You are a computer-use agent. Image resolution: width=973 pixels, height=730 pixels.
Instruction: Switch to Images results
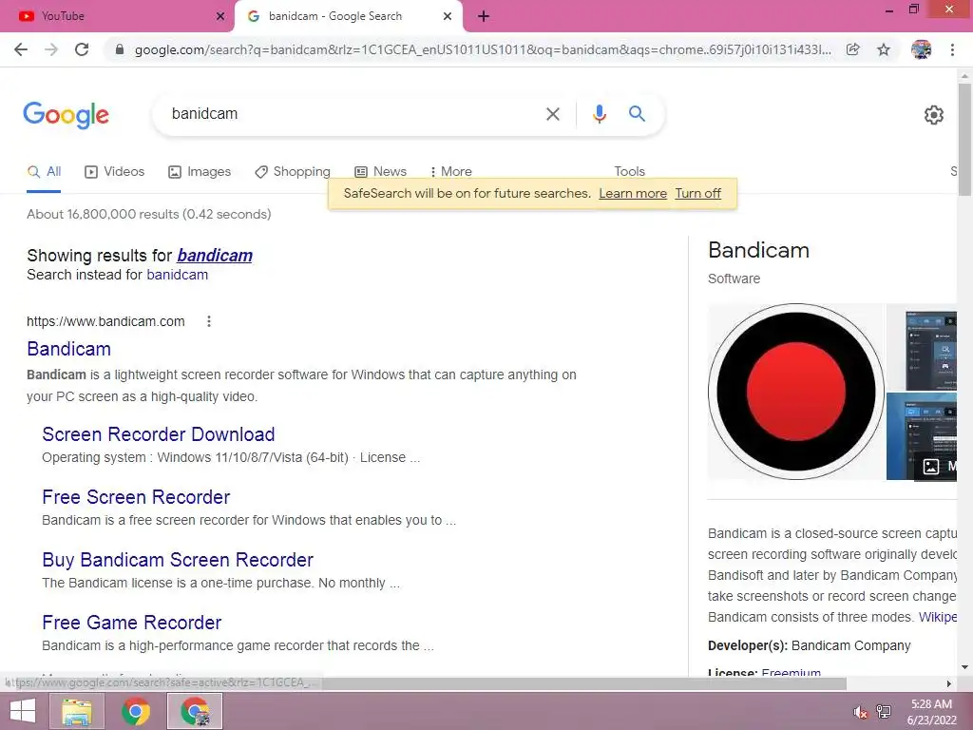200,172
